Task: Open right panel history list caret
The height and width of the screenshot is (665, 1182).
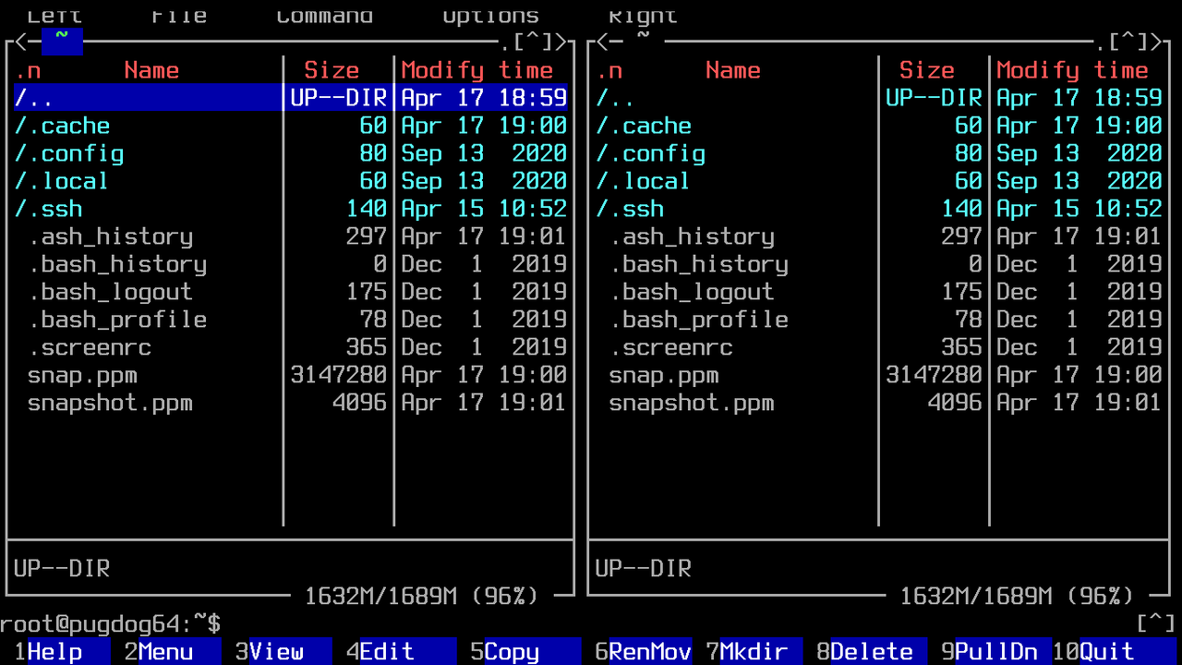Action: [x=1128, y=42]
